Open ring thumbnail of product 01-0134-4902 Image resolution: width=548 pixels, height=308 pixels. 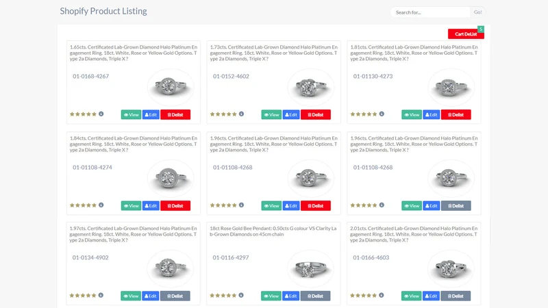point(170,268)
